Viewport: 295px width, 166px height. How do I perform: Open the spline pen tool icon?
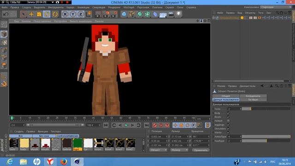coord(132,14)
